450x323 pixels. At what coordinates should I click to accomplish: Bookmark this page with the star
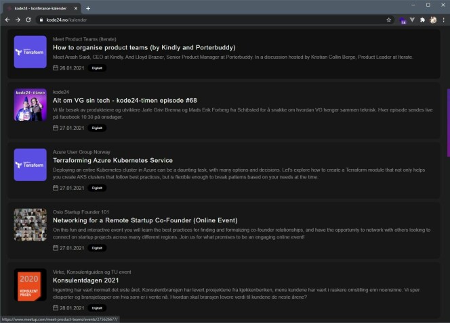point(388,20)
